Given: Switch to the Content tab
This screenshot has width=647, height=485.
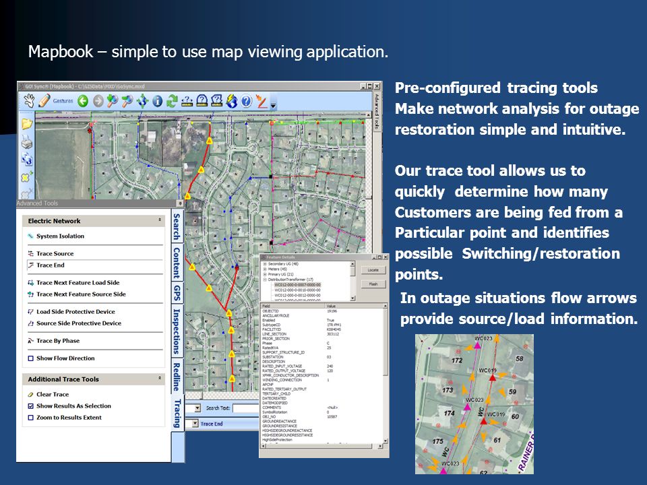Looking at the screenshot, I should (x=177, y=263).
